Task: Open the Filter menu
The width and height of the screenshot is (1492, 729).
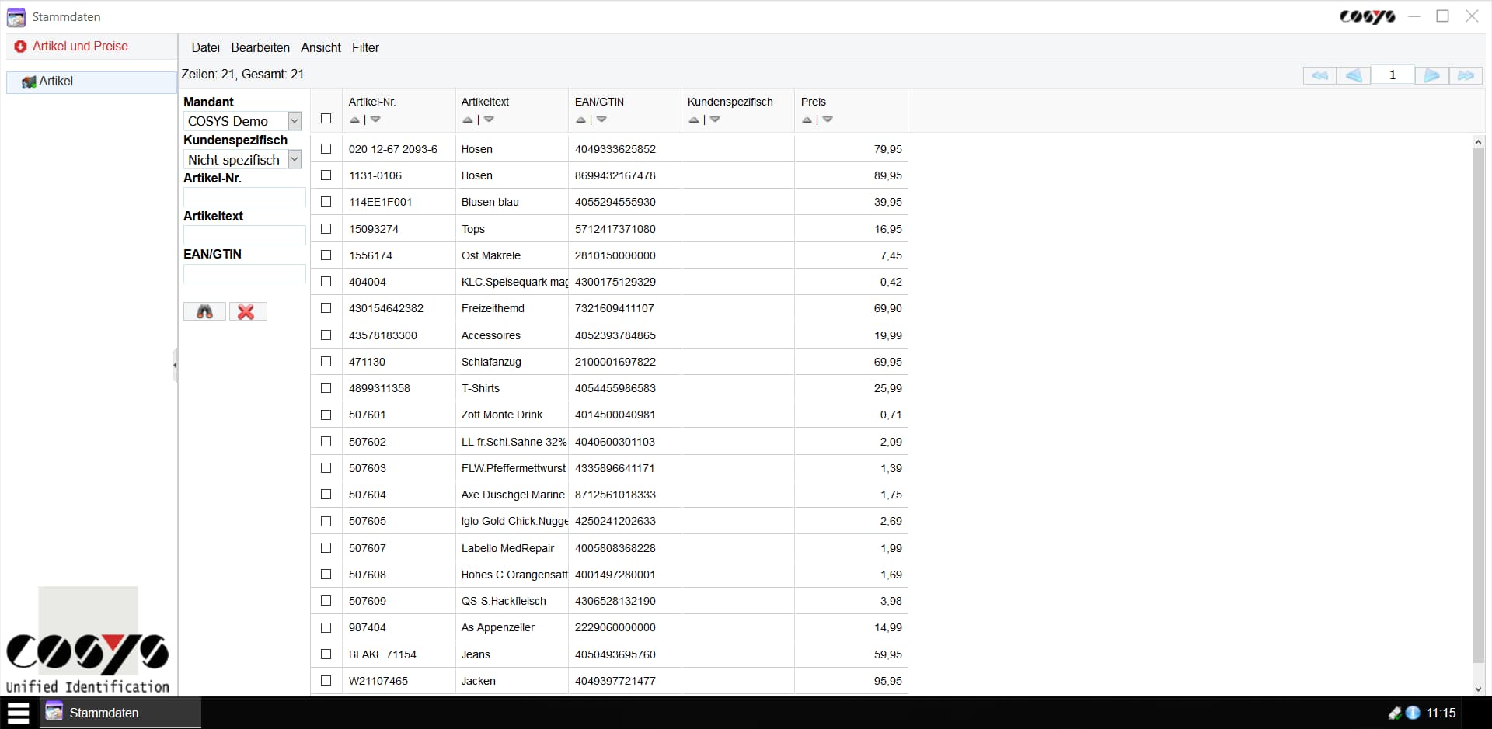Action: [x=365, y=47]
